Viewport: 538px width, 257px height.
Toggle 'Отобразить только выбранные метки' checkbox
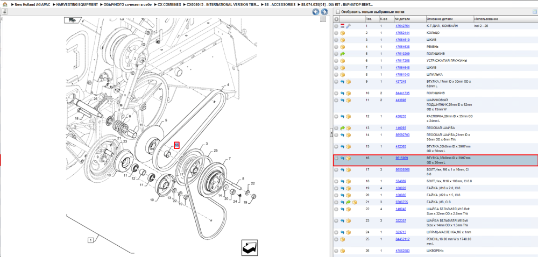click(x=337, y=12)
